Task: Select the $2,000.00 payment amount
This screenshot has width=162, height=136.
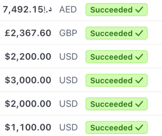Action: (x=28, y=104)
